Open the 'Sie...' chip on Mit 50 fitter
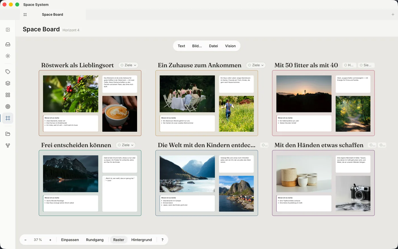The height and width of the screenshot is (249, 398). point(366,65)
